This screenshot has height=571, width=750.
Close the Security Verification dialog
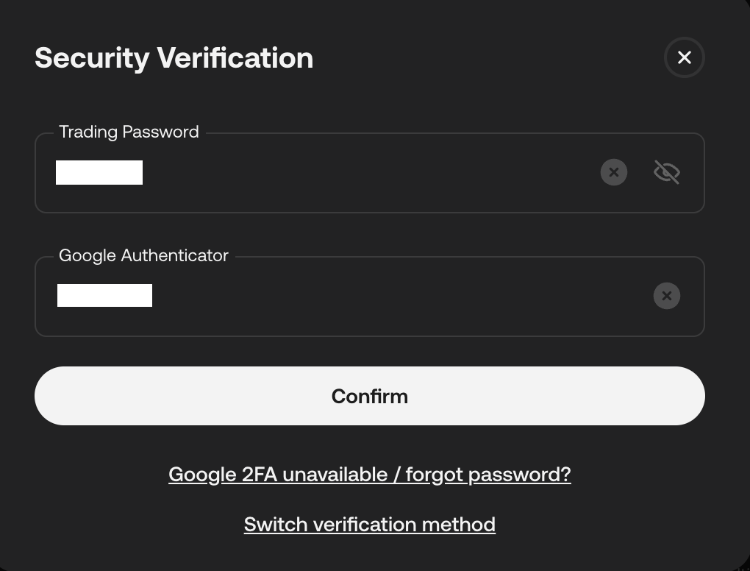click(x=684, y=57)
